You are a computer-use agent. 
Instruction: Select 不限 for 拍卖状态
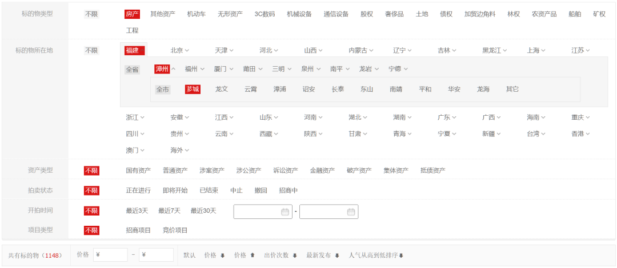pyautogui.click(x=91, y=190)
